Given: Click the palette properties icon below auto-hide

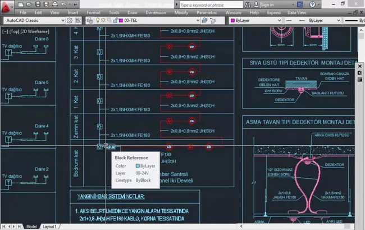Looking at the screenshot, I should [359, 80].
